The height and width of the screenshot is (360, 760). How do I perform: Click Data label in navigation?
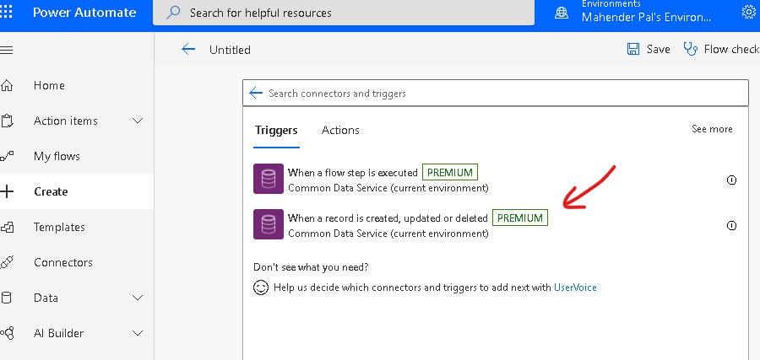click(46, 298)
